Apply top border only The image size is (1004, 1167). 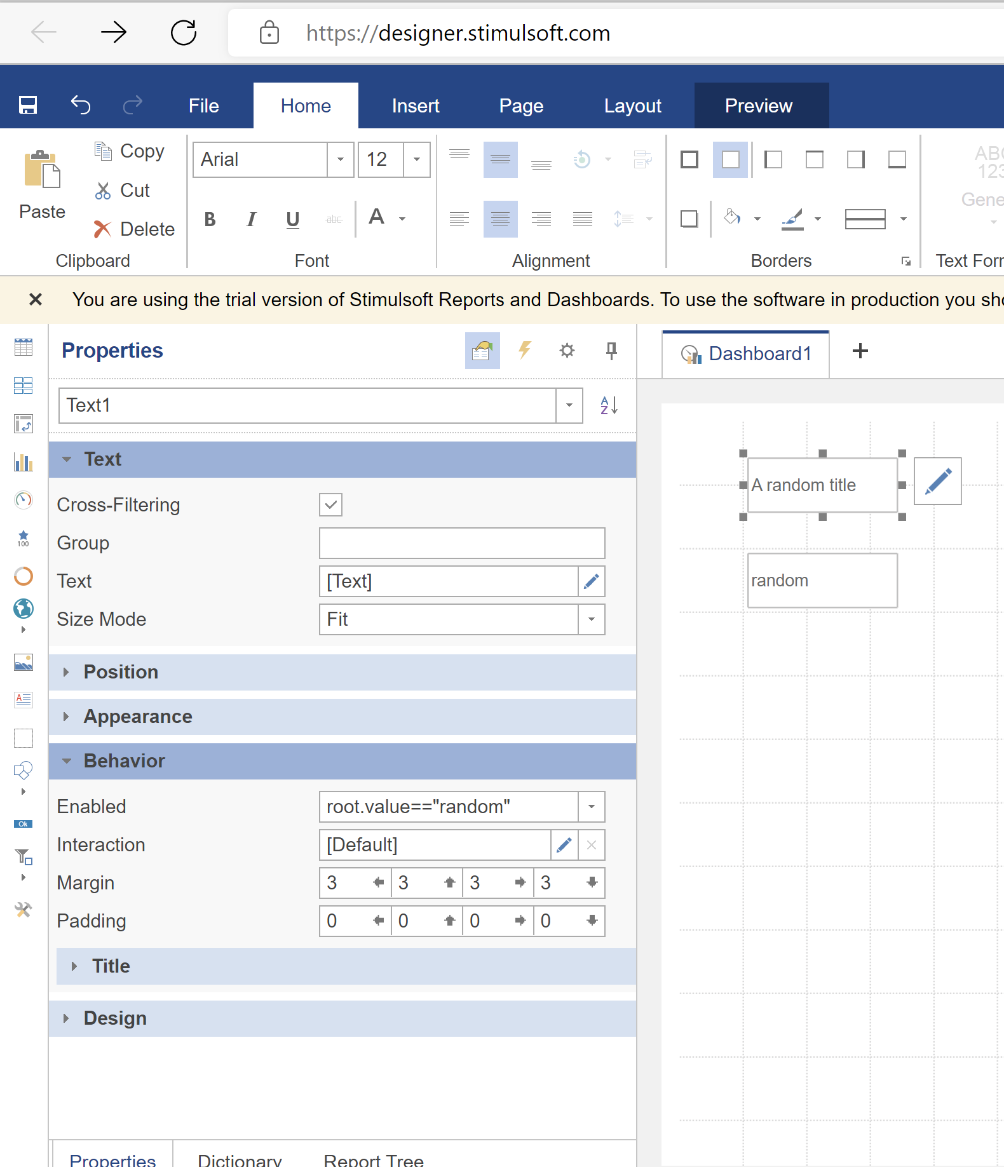(815, 159)
